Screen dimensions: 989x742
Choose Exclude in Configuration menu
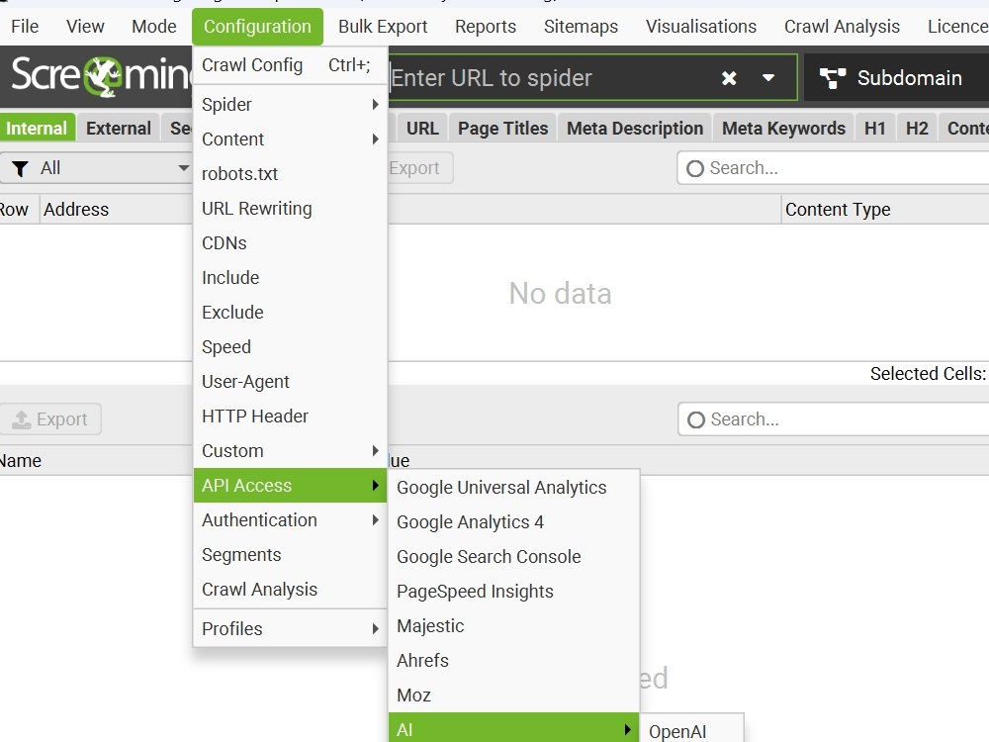coord(290,313)
